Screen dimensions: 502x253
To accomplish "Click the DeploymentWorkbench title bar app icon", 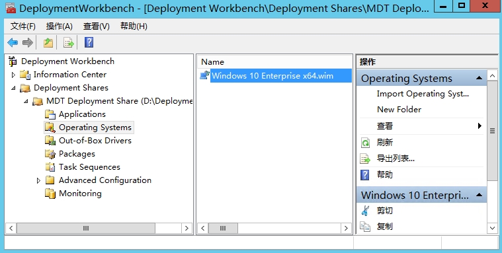I will 11,8.
